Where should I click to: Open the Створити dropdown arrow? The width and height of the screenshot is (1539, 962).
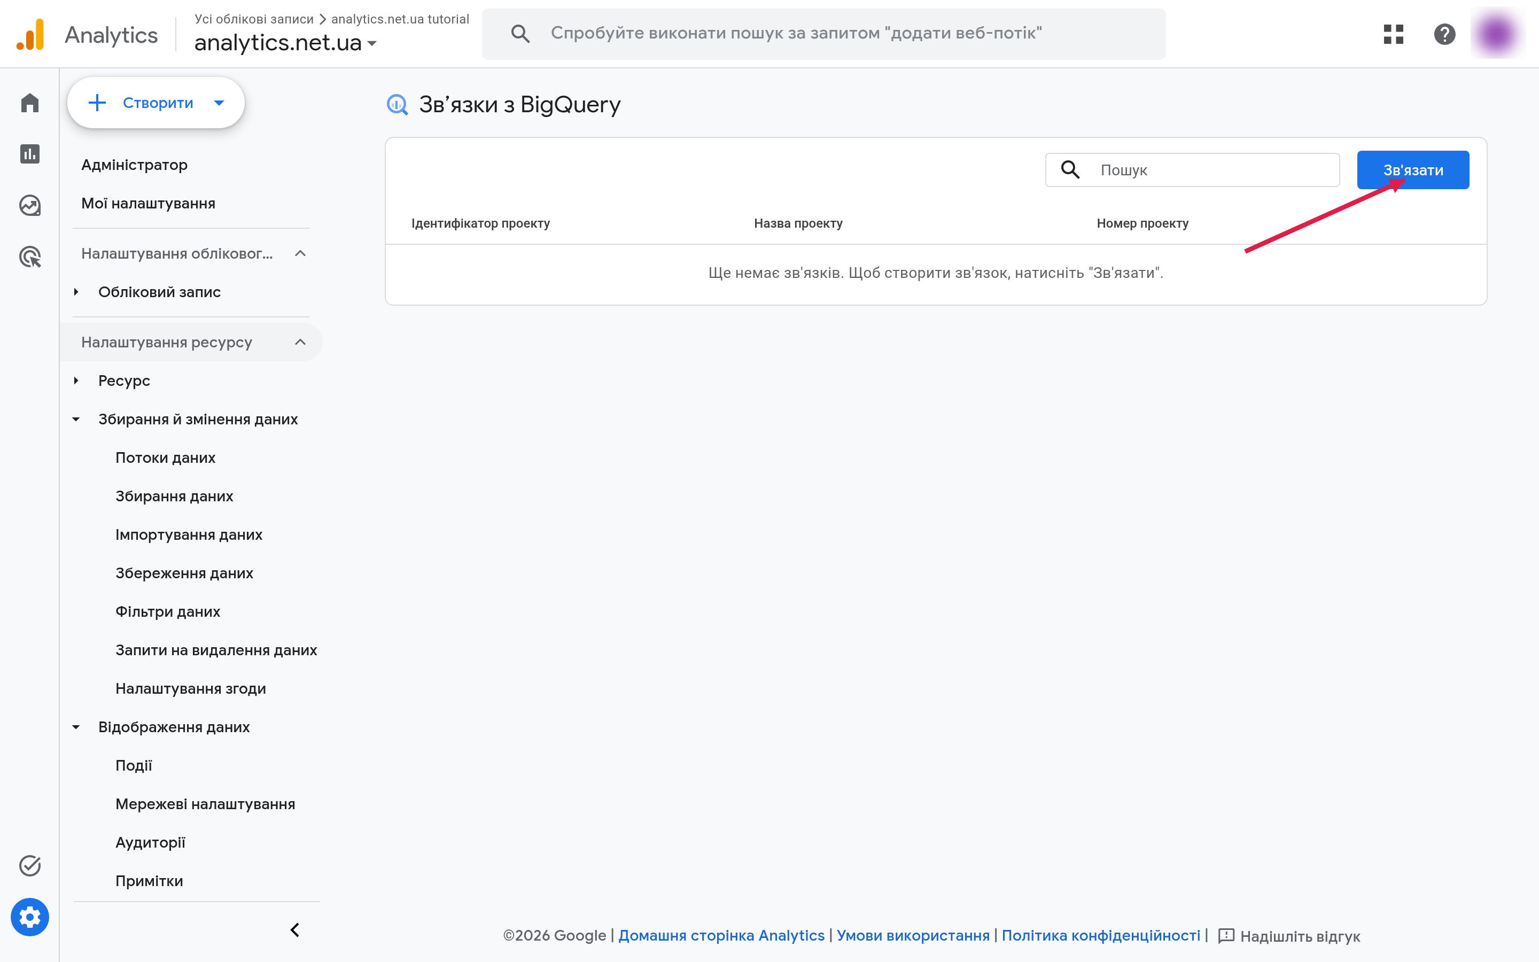coord(220,103)
